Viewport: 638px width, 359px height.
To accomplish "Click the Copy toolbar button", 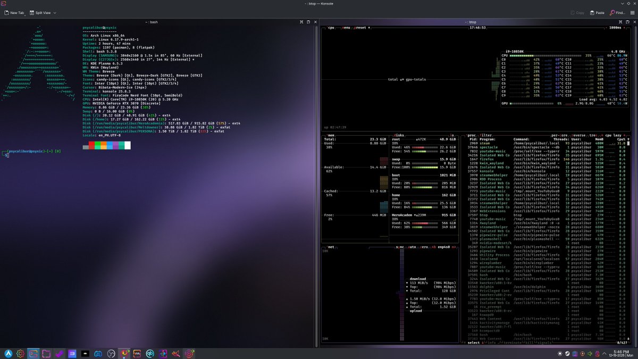I will (576, 12).
